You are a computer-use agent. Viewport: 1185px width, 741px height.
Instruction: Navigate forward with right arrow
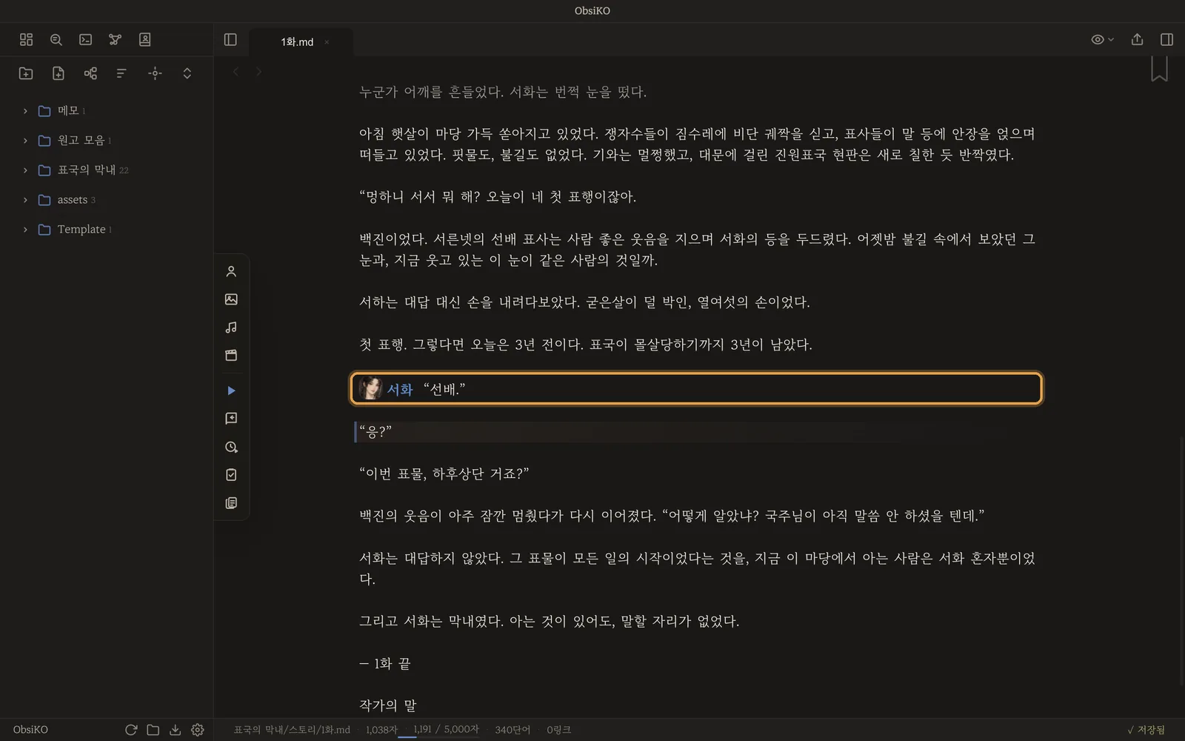[258, 72]
